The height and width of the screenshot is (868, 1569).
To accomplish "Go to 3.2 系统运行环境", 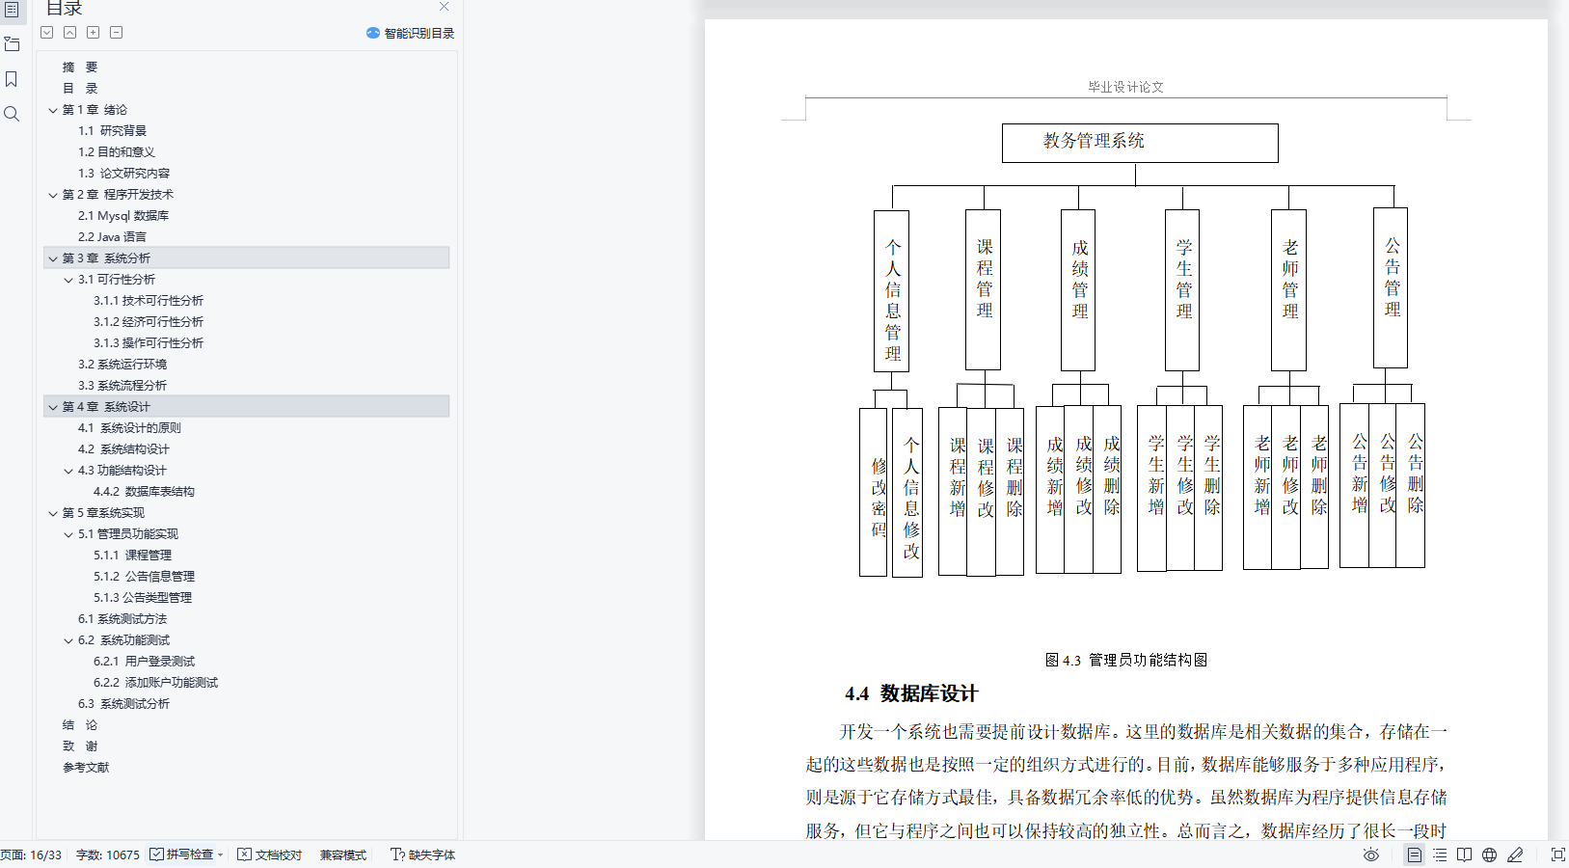I will pos(122,365).
